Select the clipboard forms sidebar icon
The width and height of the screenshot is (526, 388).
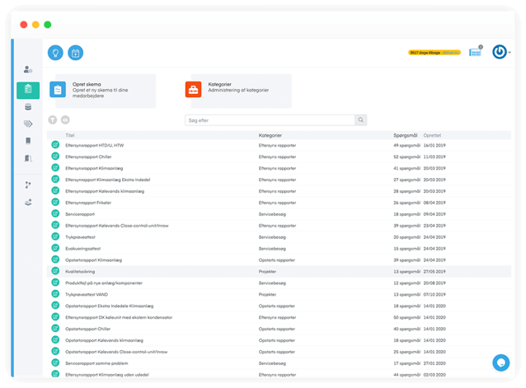(28, 89)
